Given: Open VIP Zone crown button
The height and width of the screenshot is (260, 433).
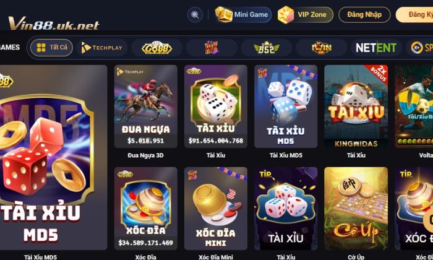Looking at the screenshot, I should 306,15.
